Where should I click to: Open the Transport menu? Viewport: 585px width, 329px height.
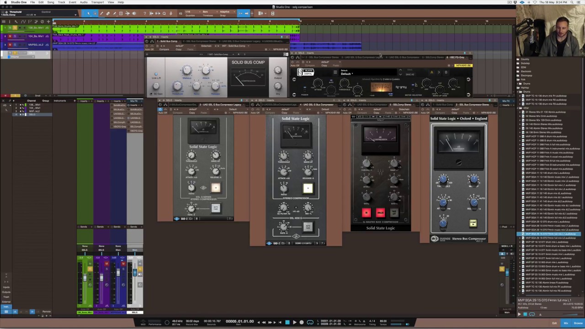[x=97, y=2]
